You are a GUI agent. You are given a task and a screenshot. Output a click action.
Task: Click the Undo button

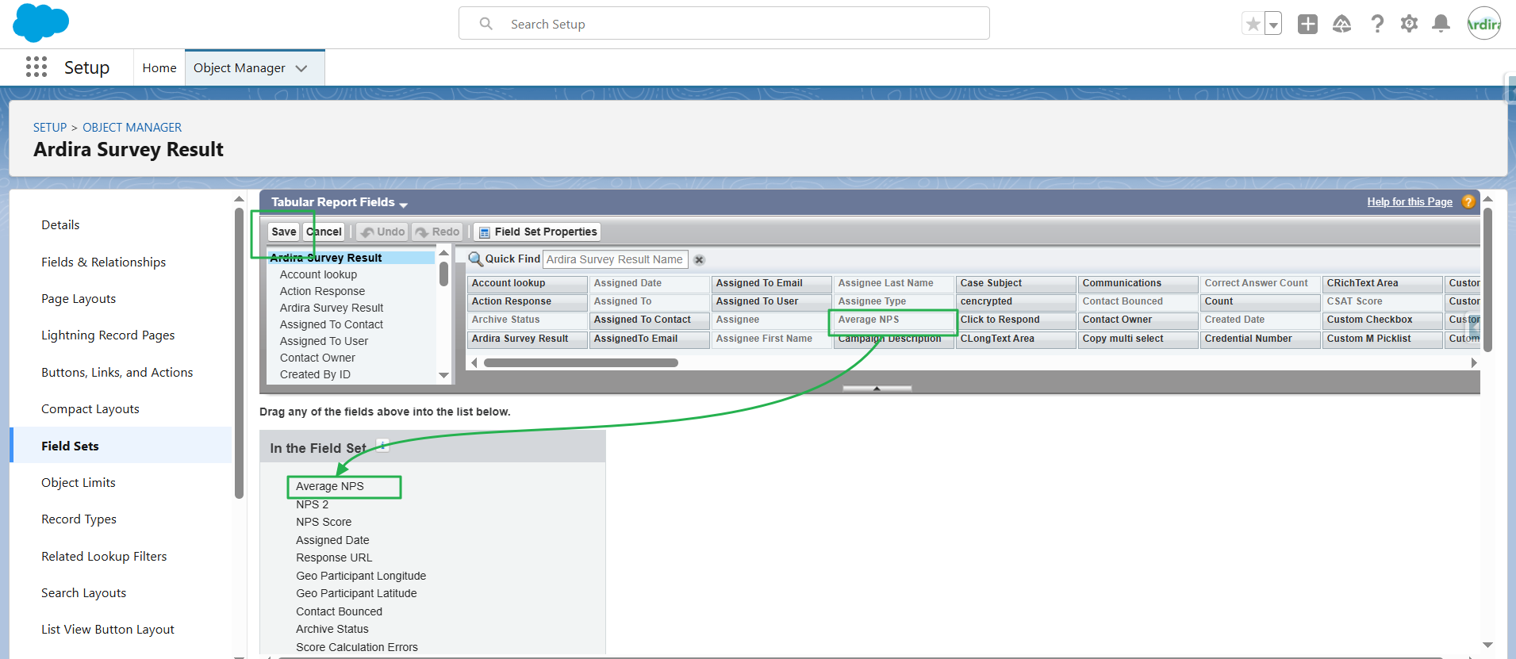point(382,232)
